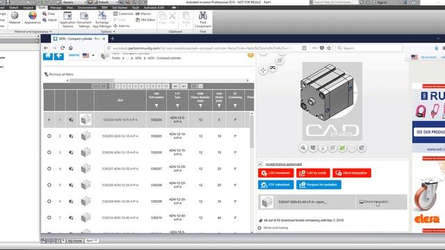Toggle the VR glasses view in the 3D viewer
The image size is (445, 250).
point(273,68)
